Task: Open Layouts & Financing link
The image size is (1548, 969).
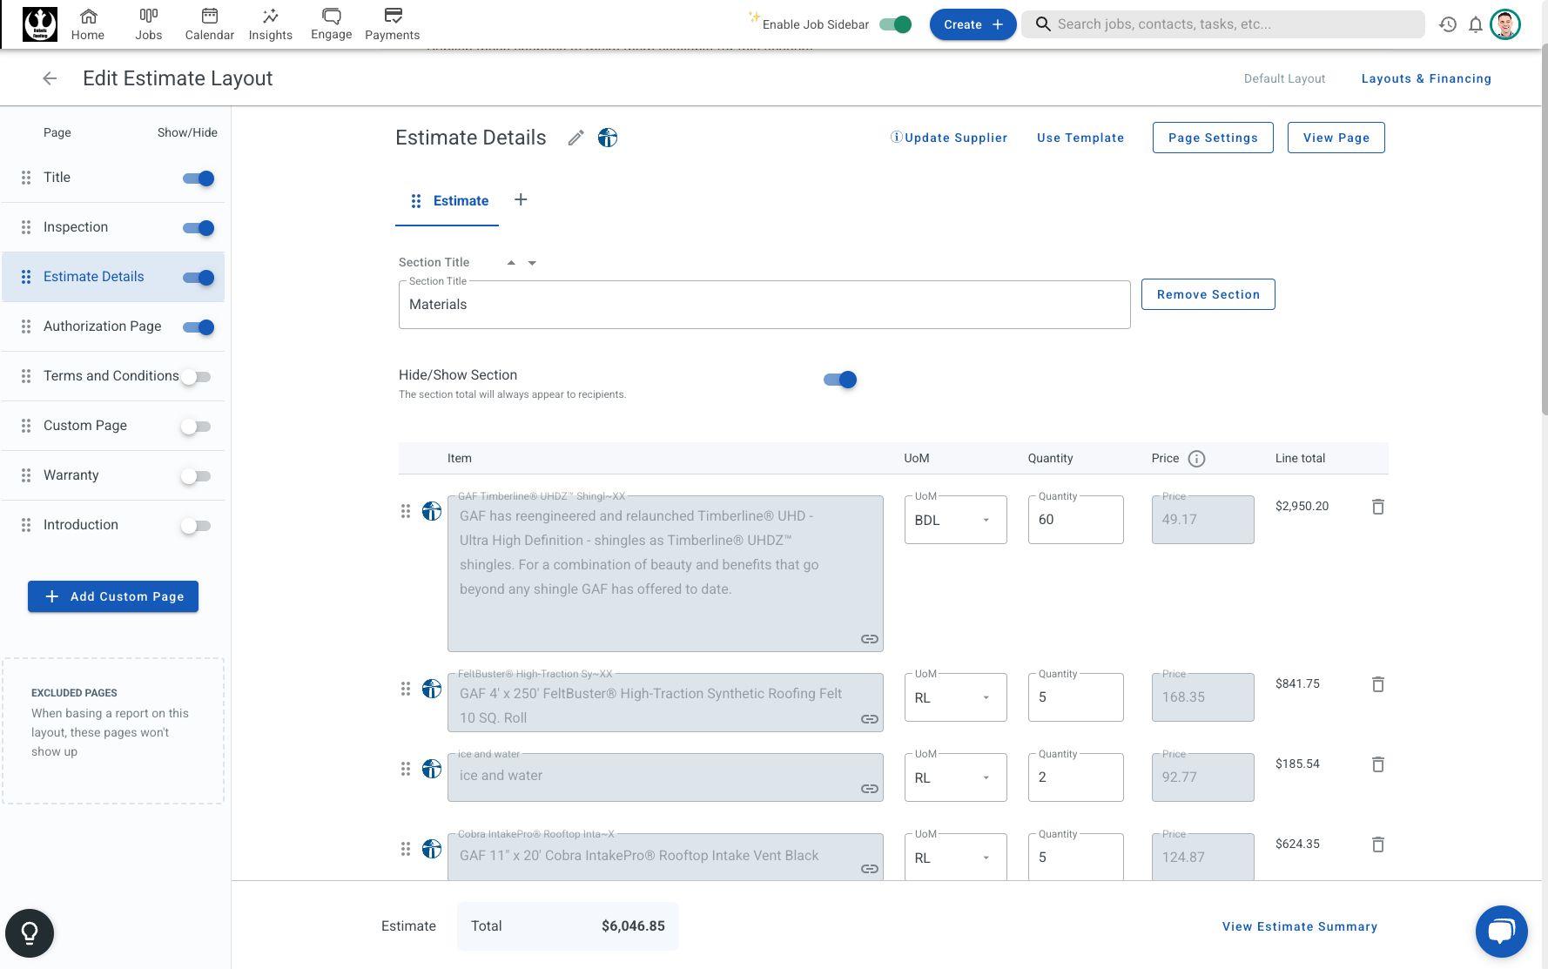Action: [1426, 78]
